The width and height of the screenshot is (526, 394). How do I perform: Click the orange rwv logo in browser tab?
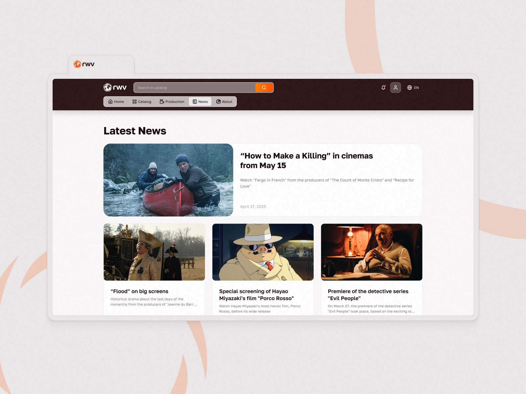pyautogui.click(x=84, y=64)
